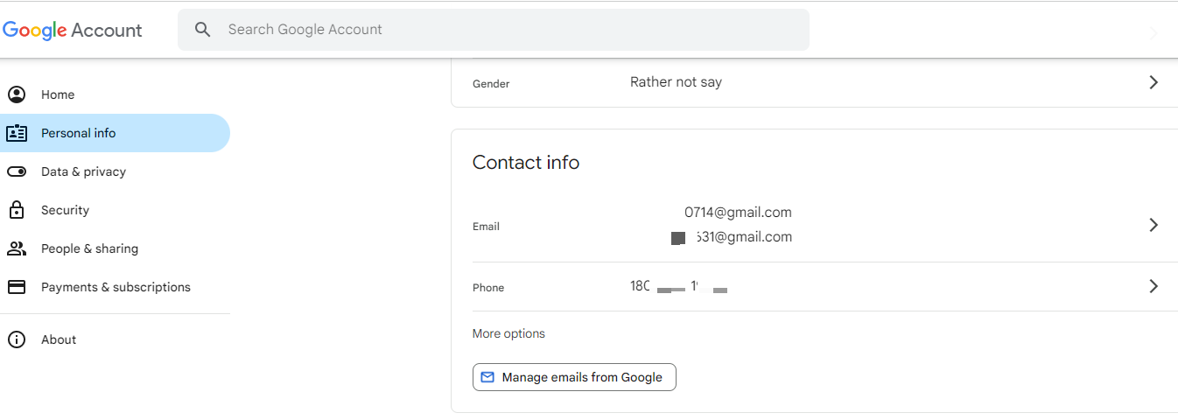Click the envelope icon in Manage emails button

pos(488,377)
